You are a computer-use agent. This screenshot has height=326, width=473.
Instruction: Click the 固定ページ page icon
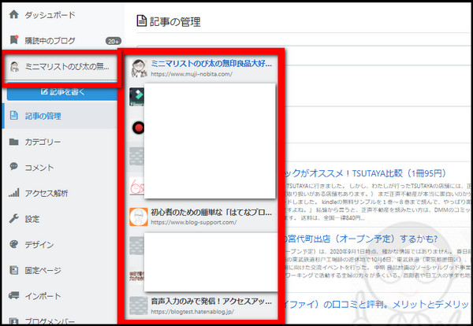(x=14, y=269)
